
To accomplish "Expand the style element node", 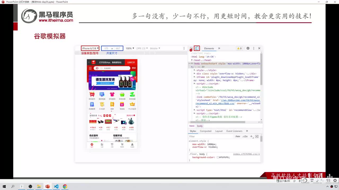I will click(x=194, y=70).
